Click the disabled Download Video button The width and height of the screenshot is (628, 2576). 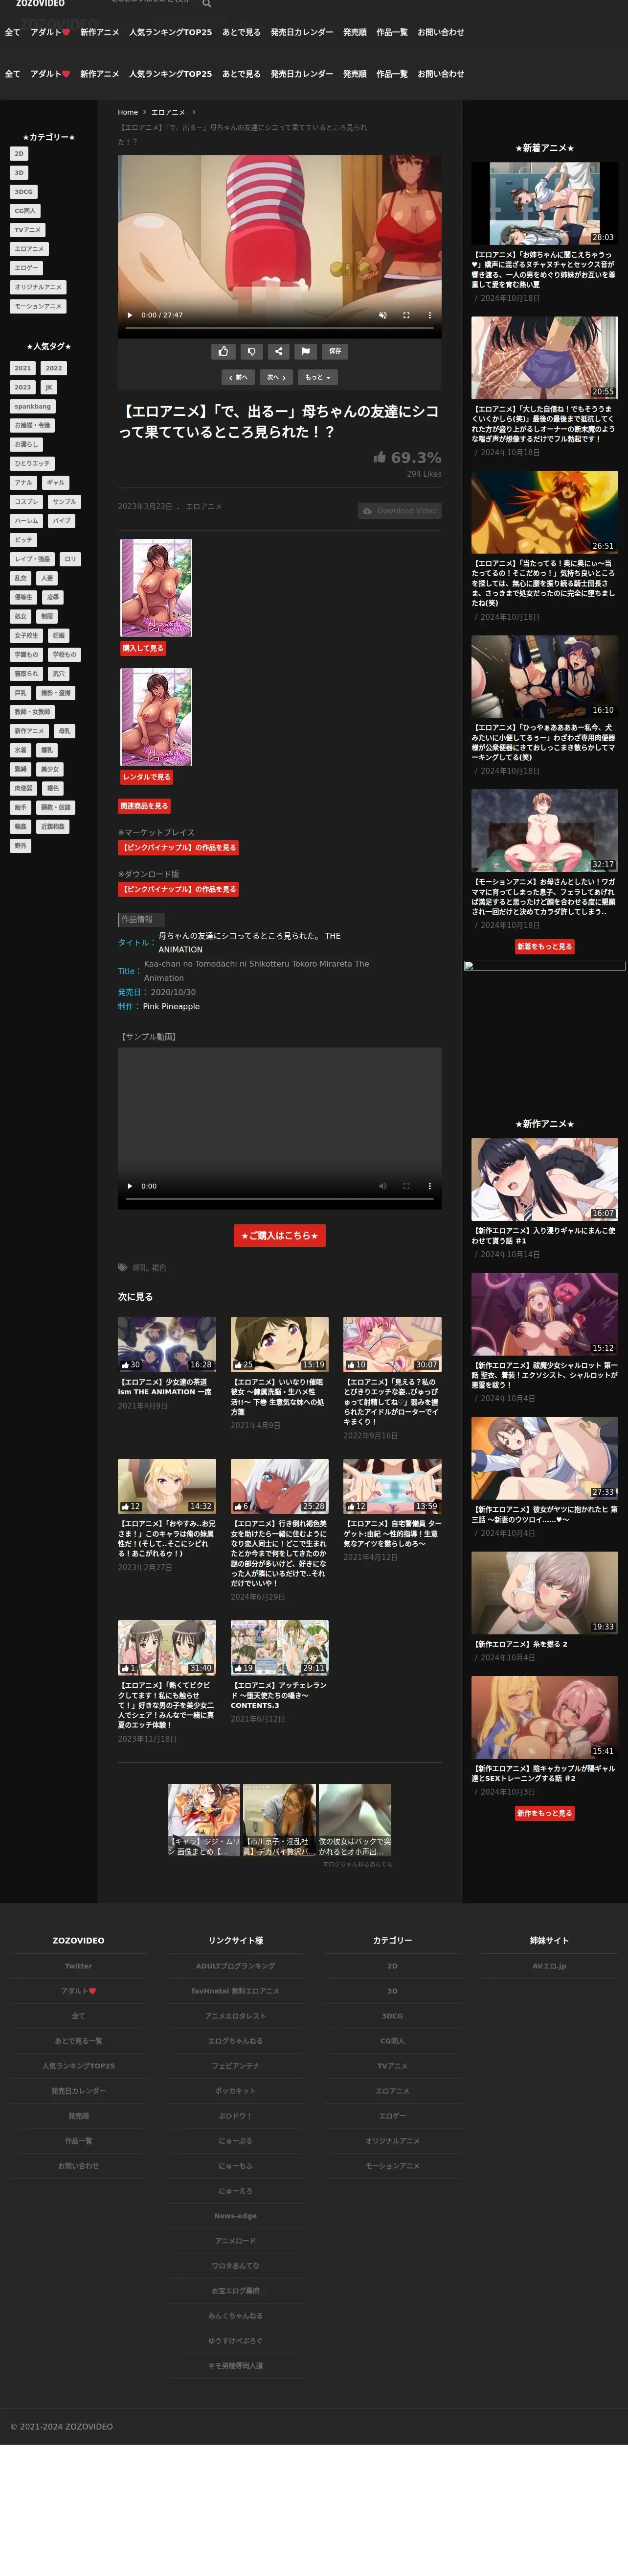coord(400,511)
